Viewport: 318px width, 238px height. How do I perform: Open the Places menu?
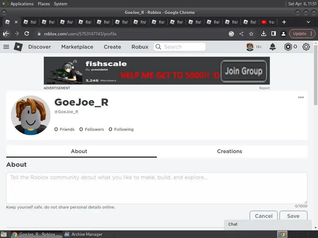tap(43, 4)
